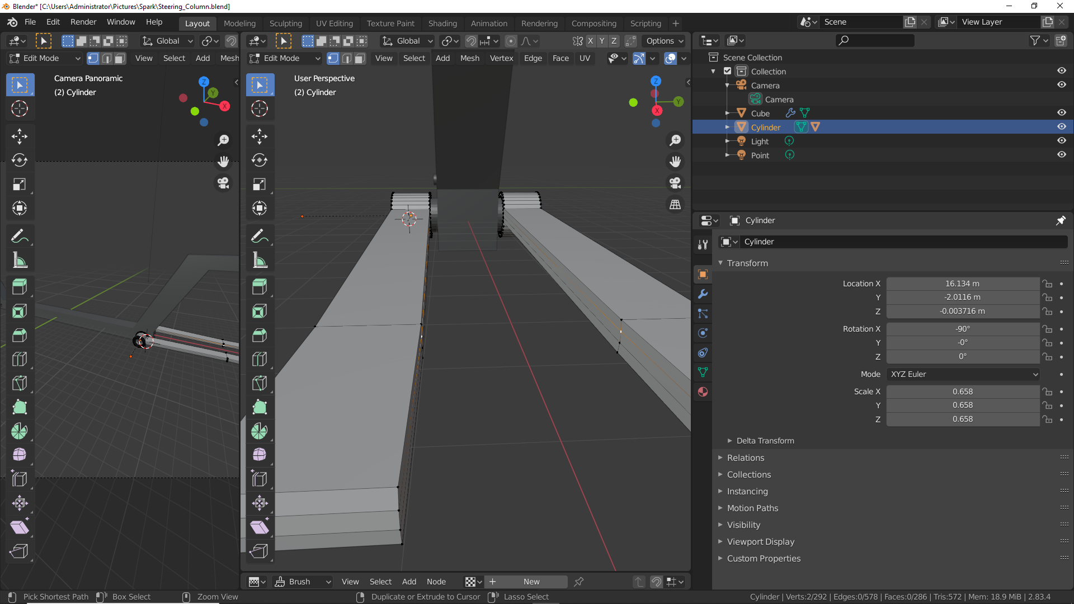Select the Measure tool in left viewport
The image size is (1074, 604).
click(20, 261)
